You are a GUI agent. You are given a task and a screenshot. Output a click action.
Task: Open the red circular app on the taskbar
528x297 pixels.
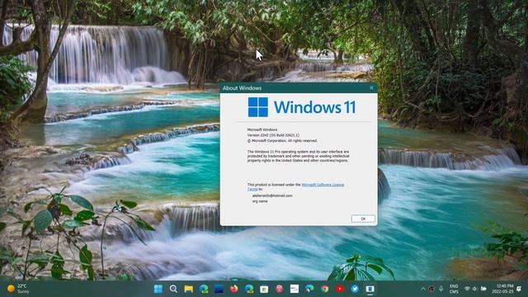point(279,289)
